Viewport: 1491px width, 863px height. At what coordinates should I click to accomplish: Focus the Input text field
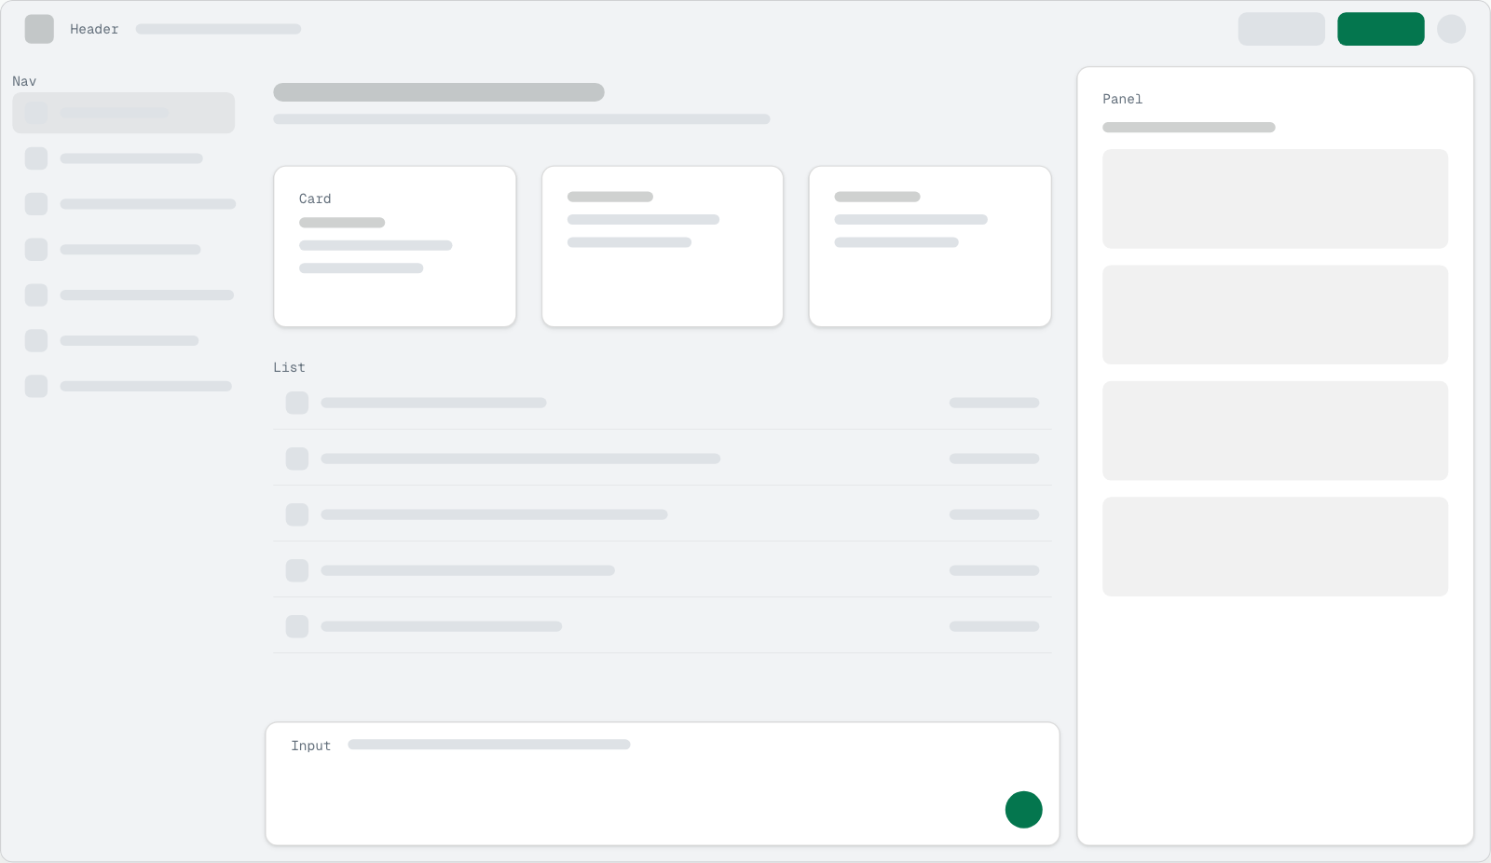[663, 784]
